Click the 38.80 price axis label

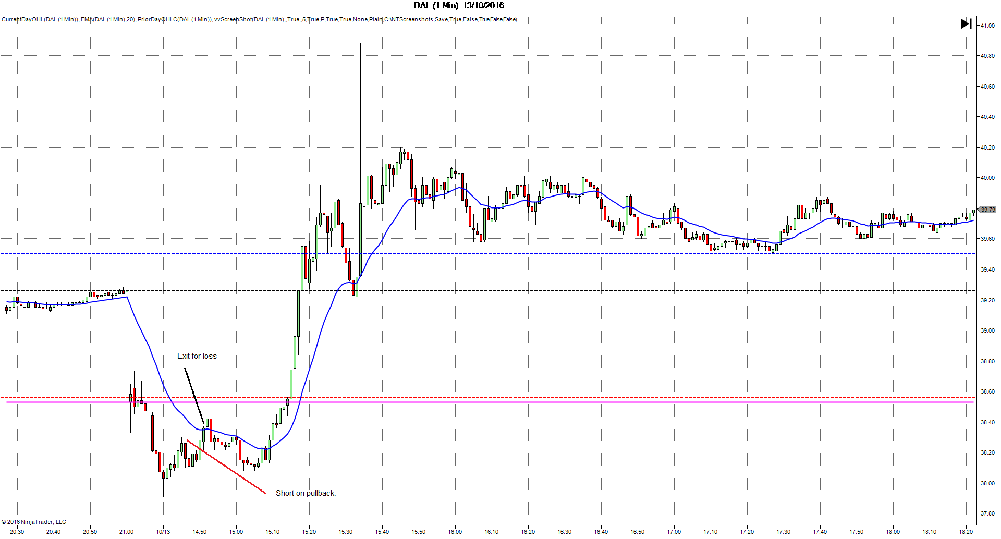987,361
